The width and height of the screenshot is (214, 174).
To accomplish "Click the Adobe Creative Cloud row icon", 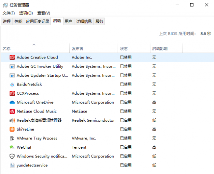I will click(x=12, y=58).
